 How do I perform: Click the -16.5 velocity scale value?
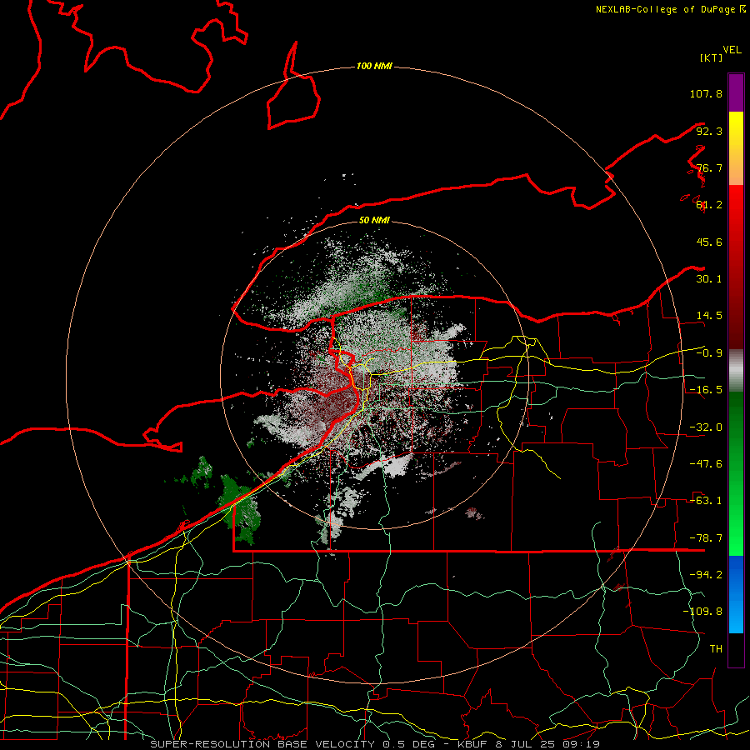click(706, 390)
